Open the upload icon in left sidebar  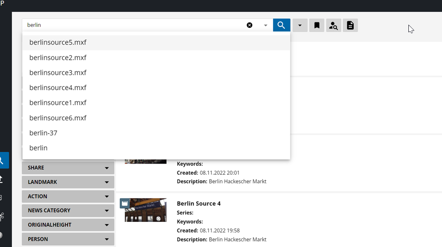(2, 179)
